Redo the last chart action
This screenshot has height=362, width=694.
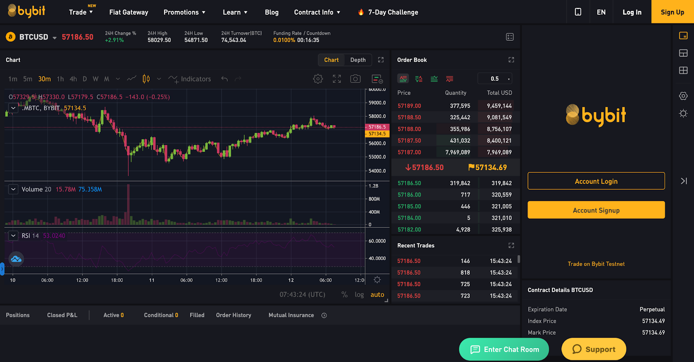click(238, 79)
